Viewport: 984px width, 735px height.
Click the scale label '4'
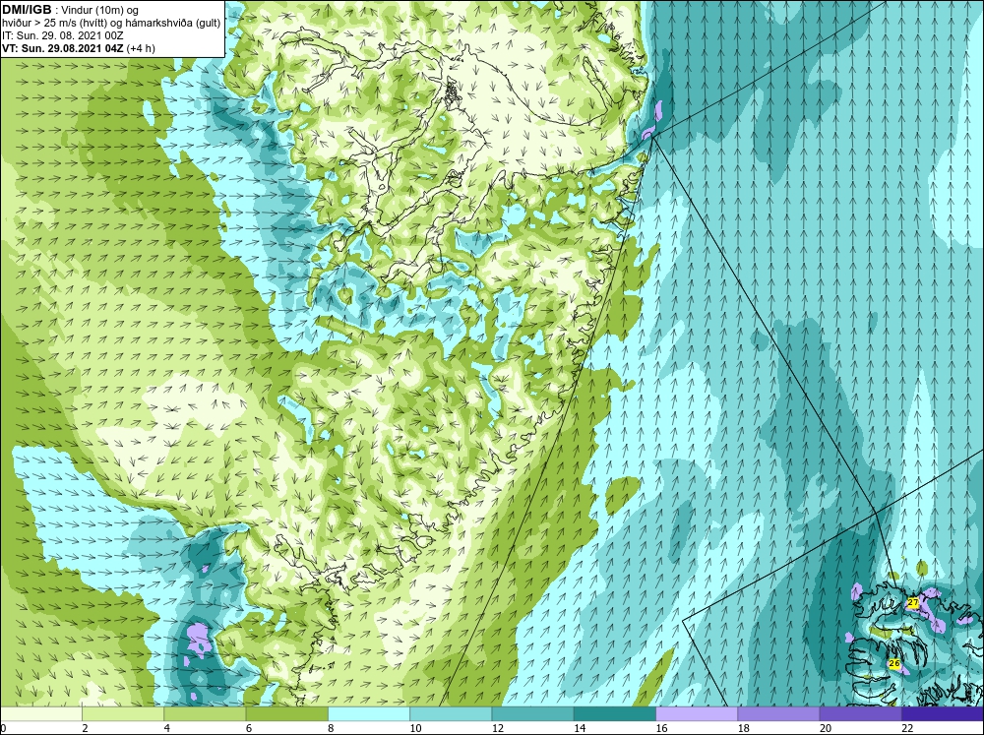click(167, 728)
